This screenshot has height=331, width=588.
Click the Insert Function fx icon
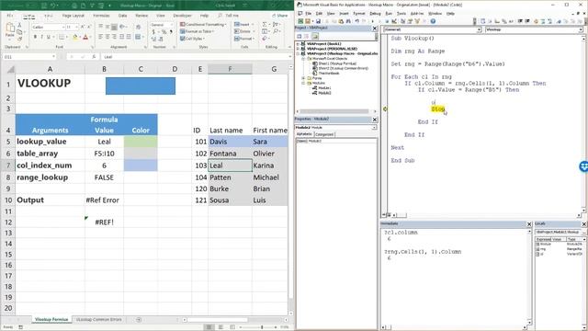[94, 57]
